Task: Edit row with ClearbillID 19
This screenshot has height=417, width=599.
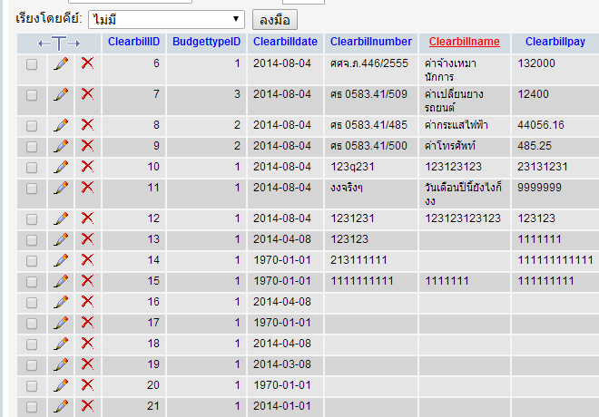Action: point(61,364)
